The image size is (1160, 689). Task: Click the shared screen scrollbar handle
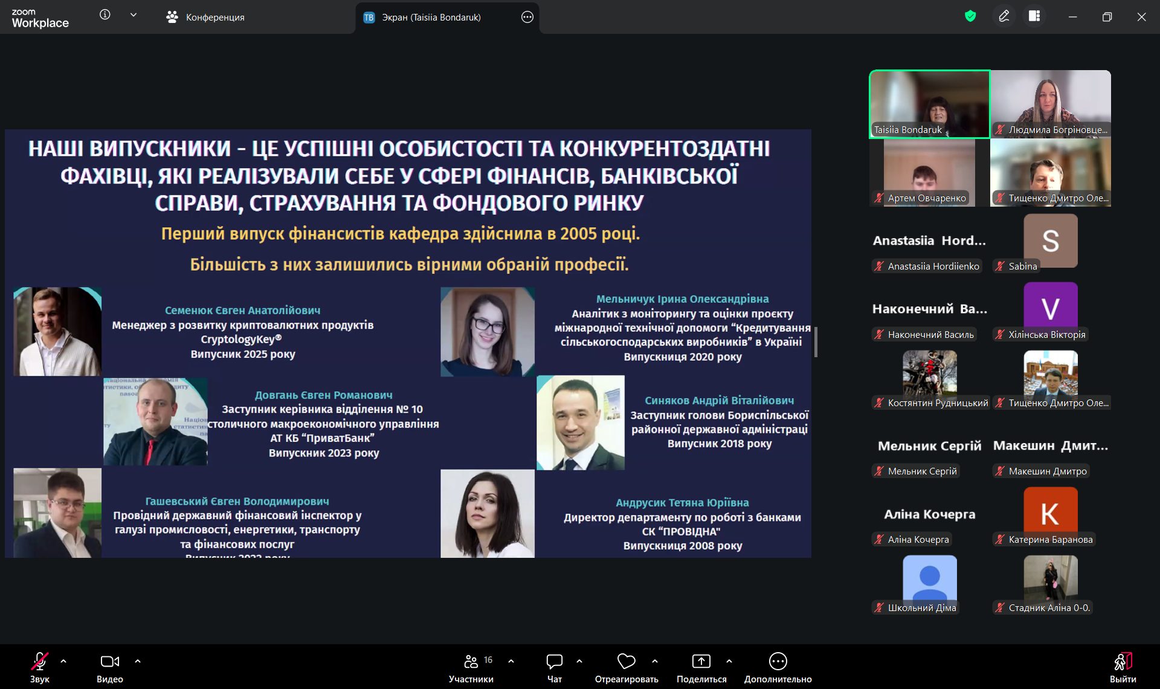[816, 342]
